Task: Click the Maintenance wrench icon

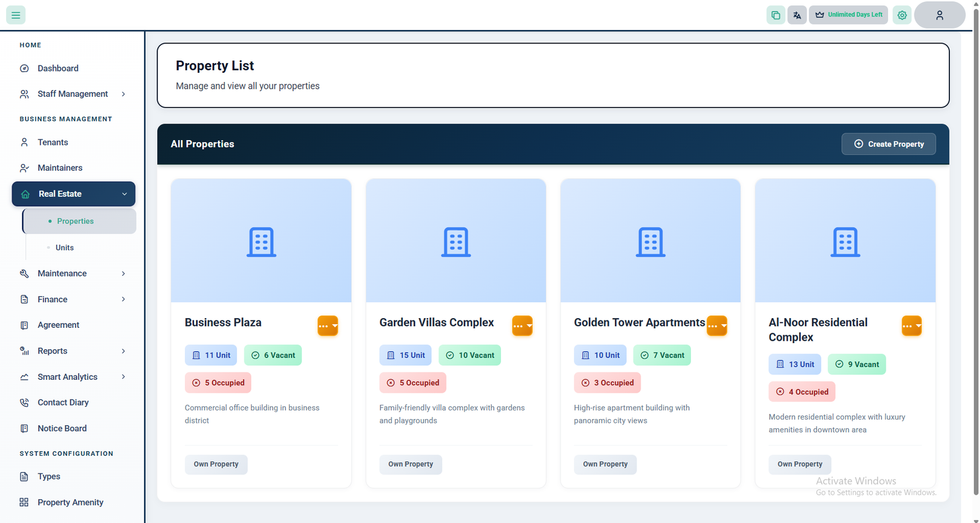Action: click(24, 273)
